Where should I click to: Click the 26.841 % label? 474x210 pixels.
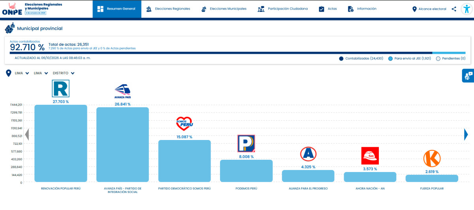coord(122,104)
